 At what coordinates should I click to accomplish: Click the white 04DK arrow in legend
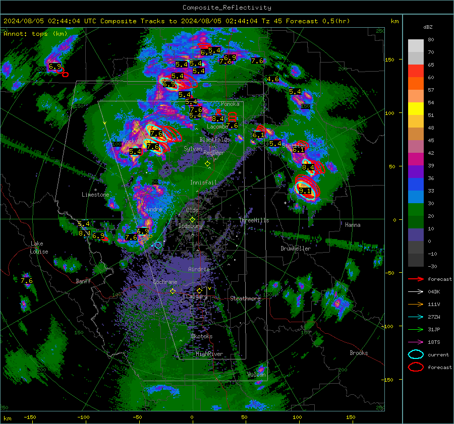coord(416,292)
